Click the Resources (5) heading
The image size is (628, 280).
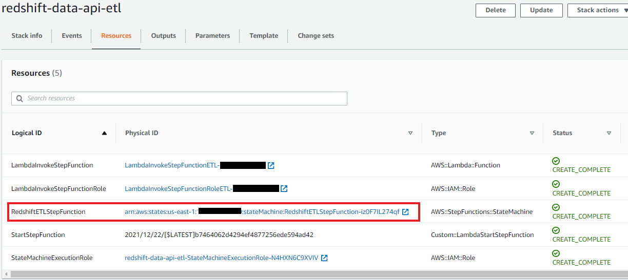pyautogui.click(x=36, y=73)
